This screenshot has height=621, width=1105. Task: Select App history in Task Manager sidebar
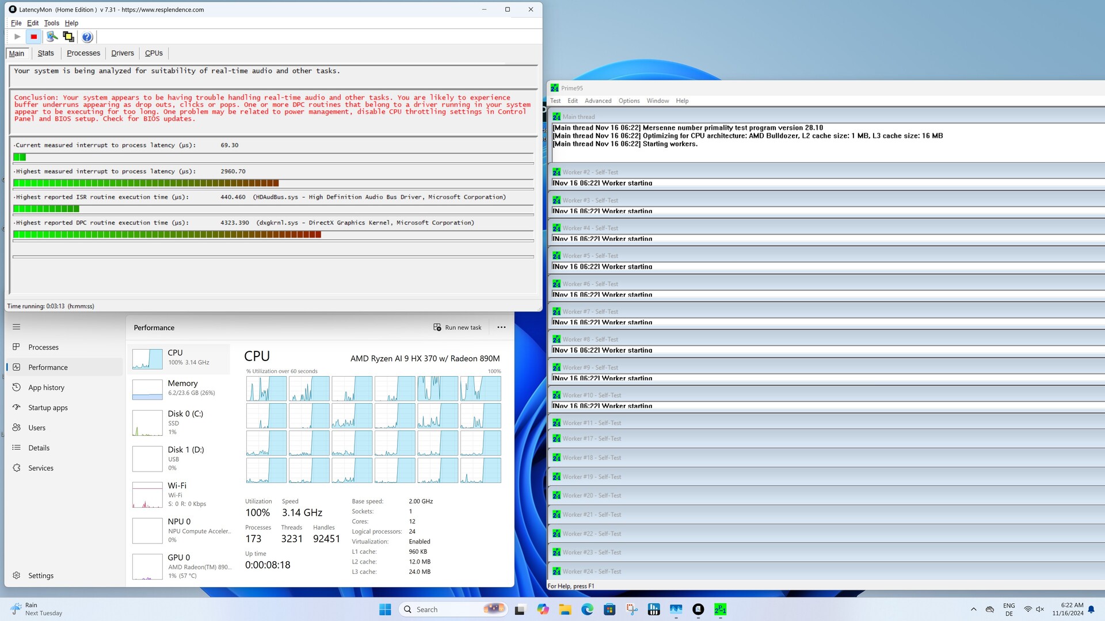point(46,388)
